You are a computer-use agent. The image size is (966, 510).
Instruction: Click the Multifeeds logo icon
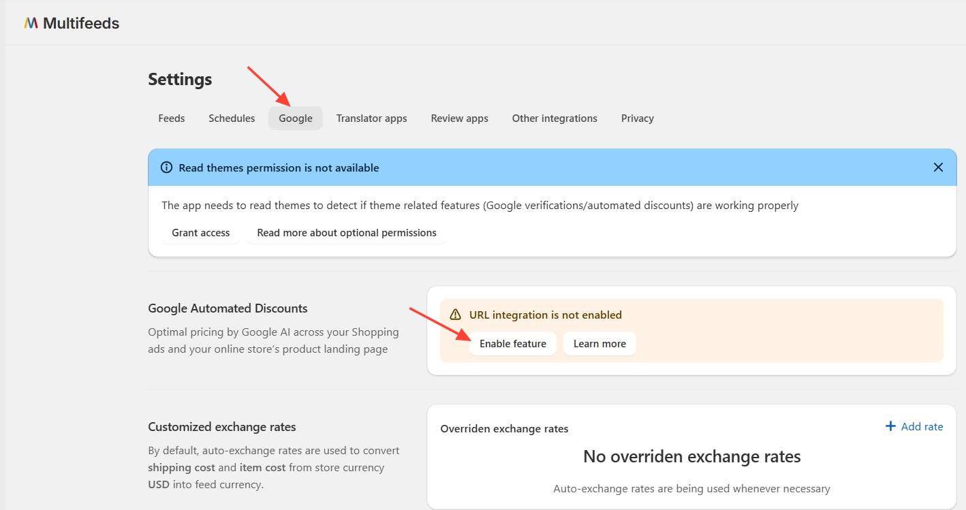tap(31, 23)
